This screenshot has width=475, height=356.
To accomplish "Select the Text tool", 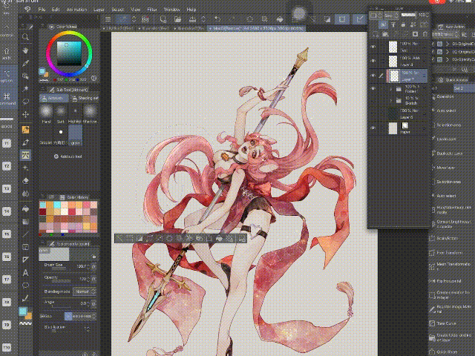I will (x=25, y=273).
